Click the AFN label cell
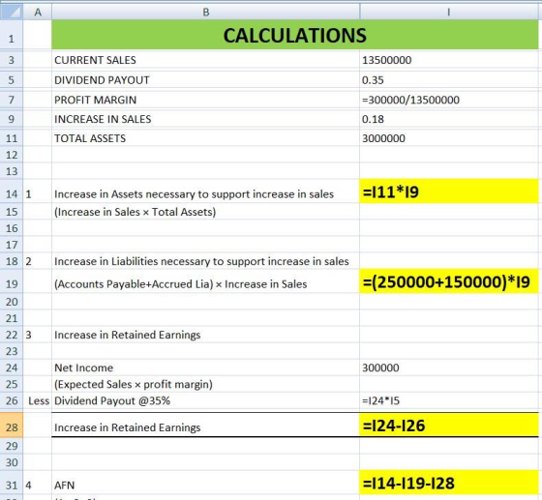Viewport: 542px width, 500px height. (x=205, y=483)
